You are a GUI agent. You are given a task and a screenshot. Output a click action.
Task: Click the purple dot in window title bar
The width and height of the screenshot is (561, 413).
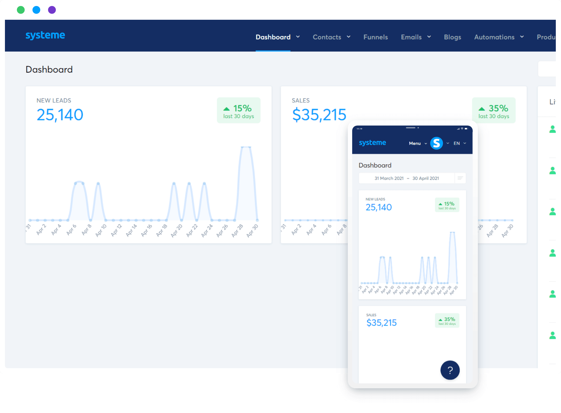52,10
